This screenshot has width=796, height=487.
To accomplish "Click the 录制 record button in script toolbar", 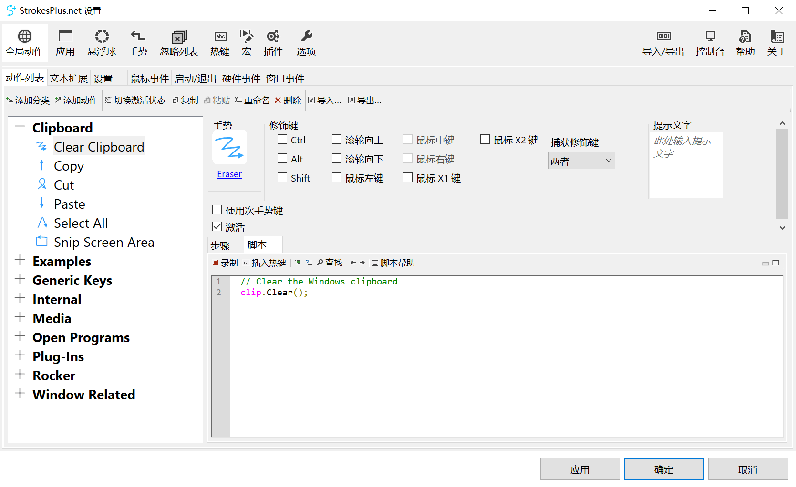I will pyautogui.click(x=225, y=263).
